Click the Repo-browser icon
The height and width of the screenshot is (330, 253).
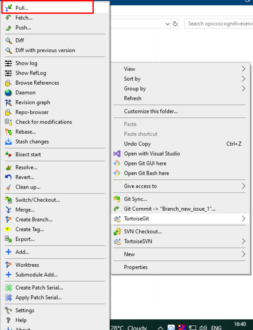8,113
